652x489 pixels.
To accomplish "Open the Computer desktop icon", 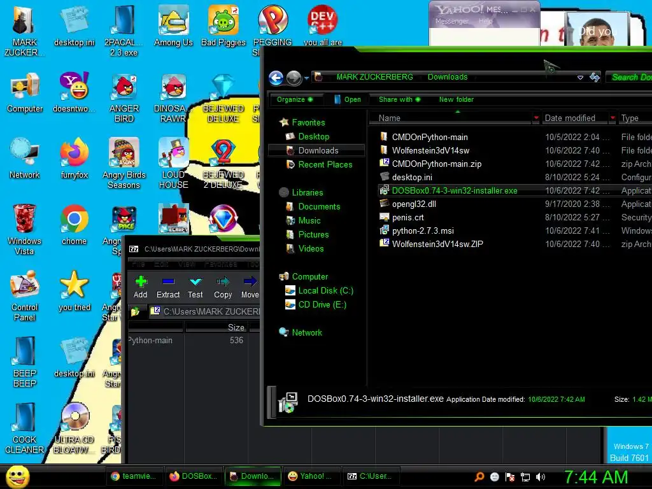I will (x=25, y=93).
